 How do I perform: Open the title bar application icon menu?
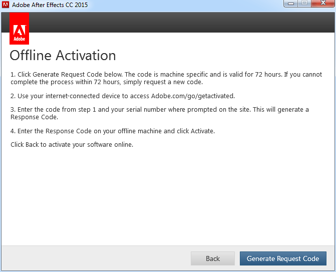pos(6,5)
